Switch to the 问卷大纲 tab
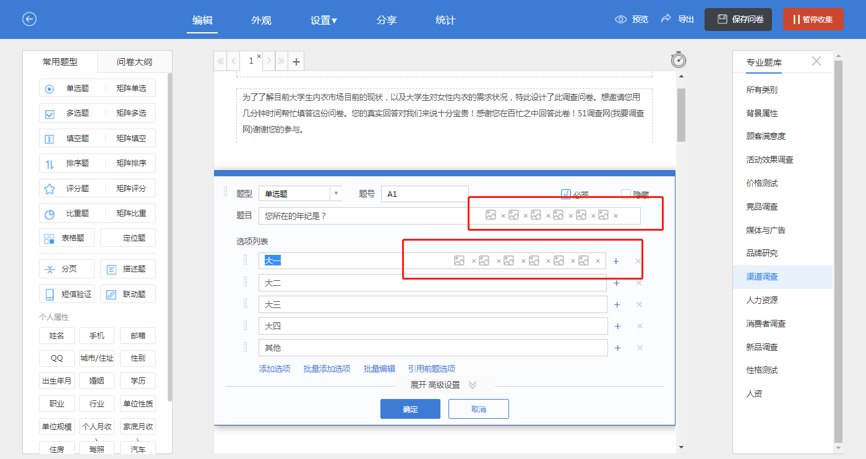Viewport: 866px width, 459px height. 134,62
